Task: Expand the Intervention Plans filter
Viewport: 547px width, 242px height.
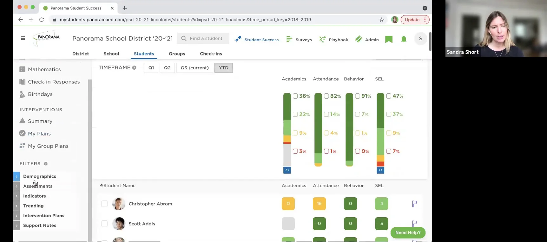Action: pos(16,216)
